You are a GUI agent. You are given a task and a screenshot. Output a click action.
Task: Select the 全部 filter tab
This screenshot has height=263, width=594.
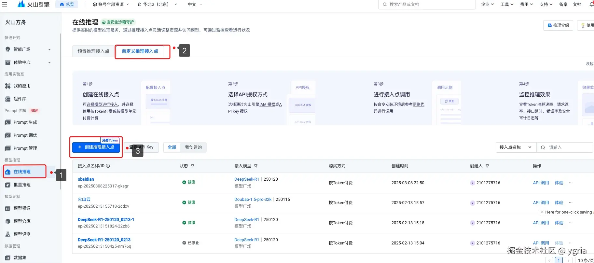[x=172, y=147]
